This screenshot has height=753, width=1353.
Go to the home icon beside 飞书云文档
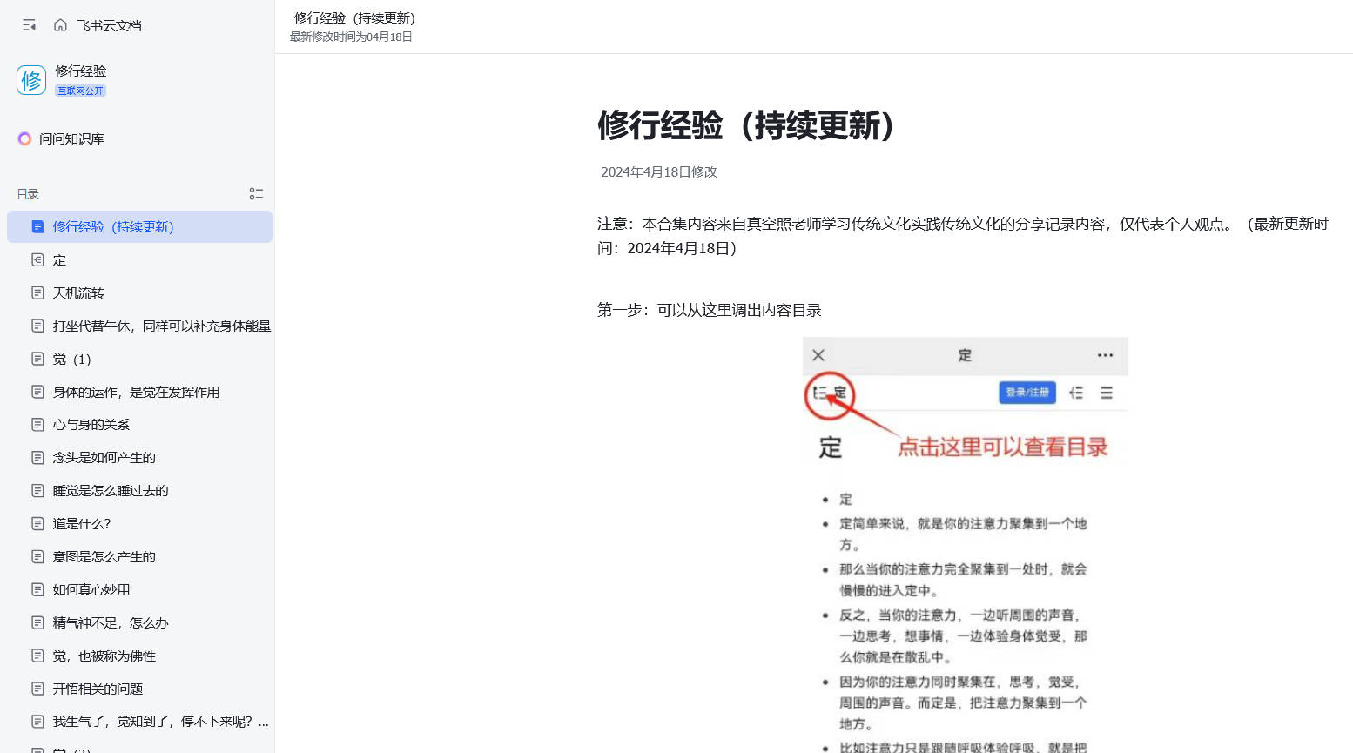(x=60, y=25)
